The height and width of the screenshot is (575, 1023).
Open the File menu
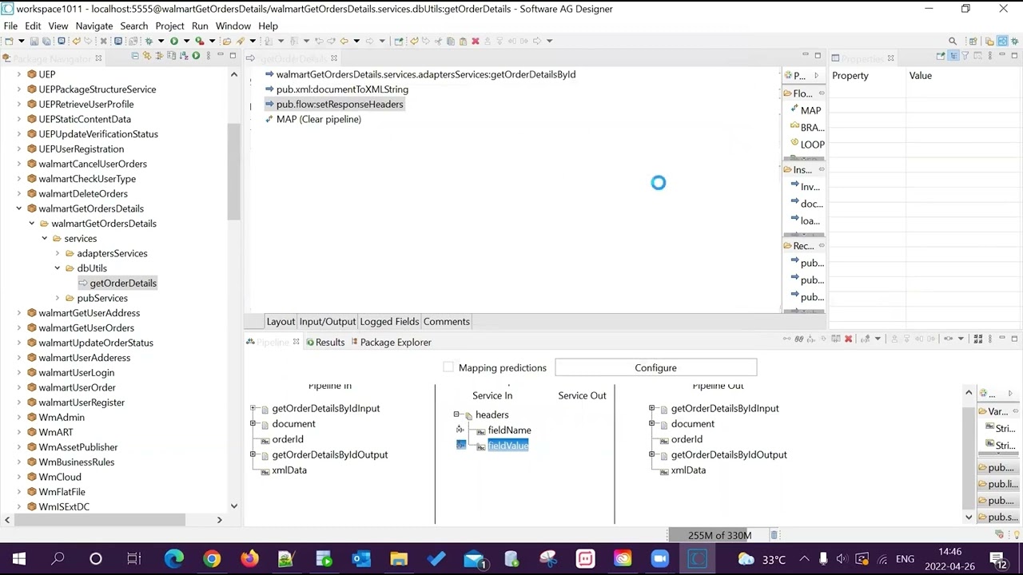coord(10,26)
